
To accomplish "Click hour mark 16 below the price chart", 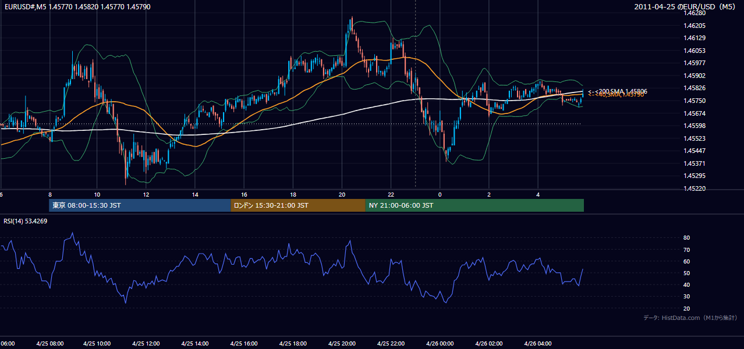I will (x=244, y=194).
